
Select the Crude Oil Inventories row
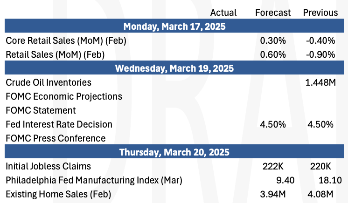click(174, 82)
